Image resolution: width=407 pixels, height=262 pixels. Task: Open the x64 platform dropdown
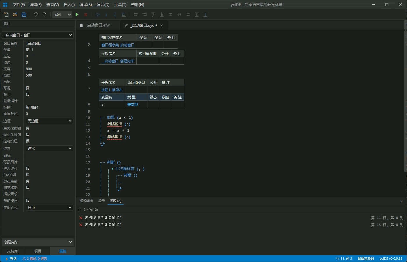[62, 15]
